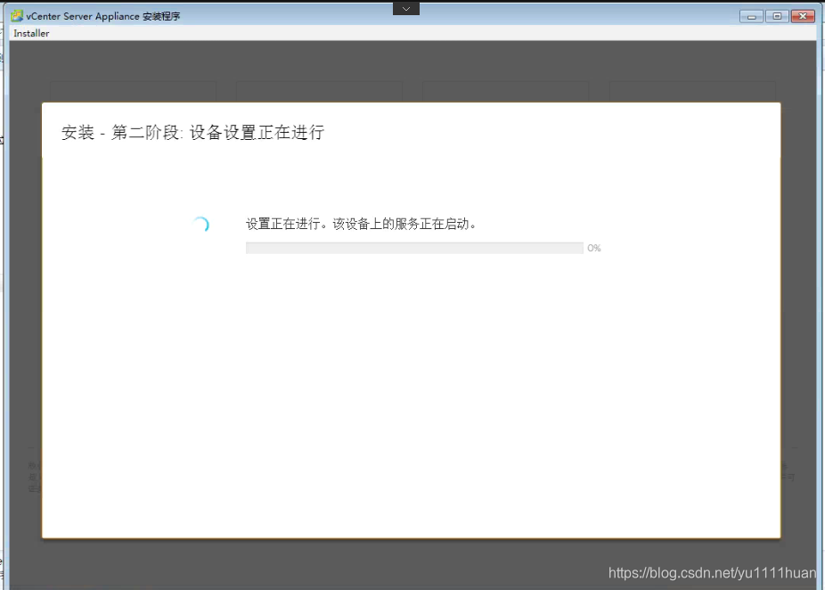Click the 0% progress percentage label
825x590 pixels.
[594, 248]
